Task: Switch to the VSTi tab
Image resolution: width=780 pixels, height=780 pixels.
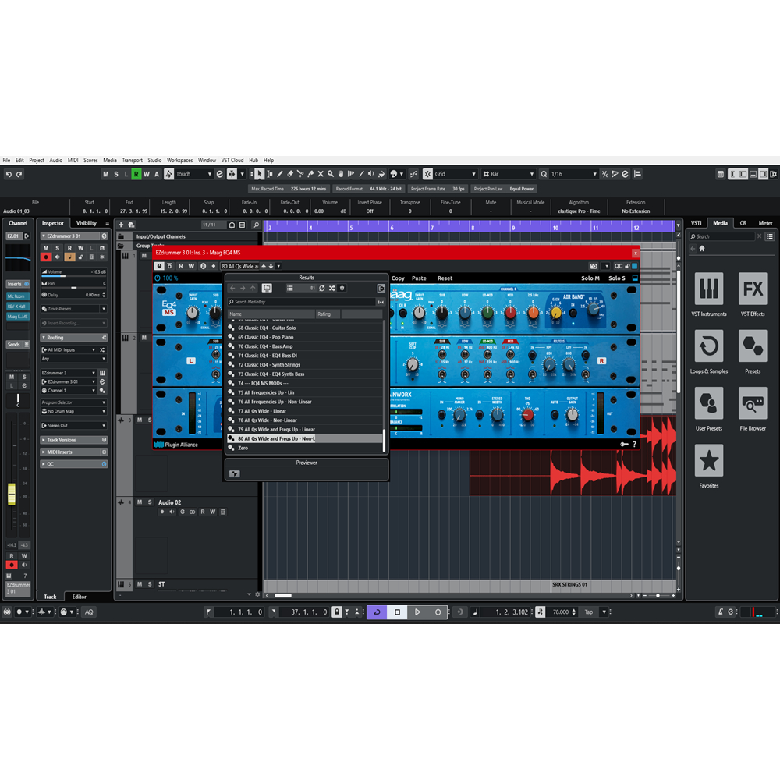Action: (x=697, y=223)
